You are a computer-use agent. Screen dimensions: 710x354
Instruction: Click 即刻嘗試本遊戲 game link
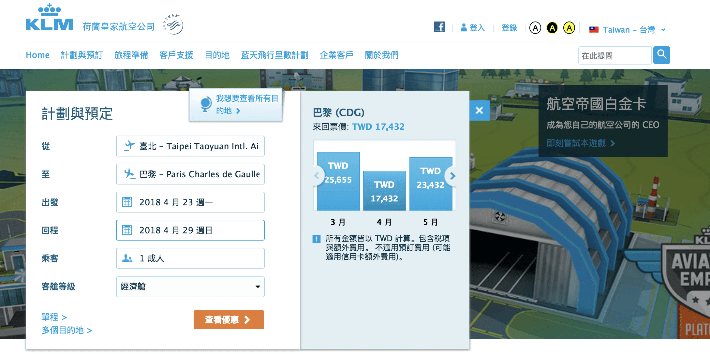[581, 143]
